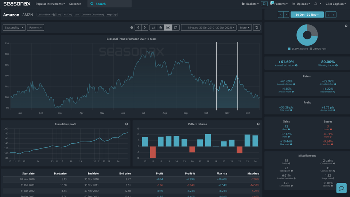Click the Seasonax logo link
Viewport: 350px width, 197px height.
pos(17,4)
